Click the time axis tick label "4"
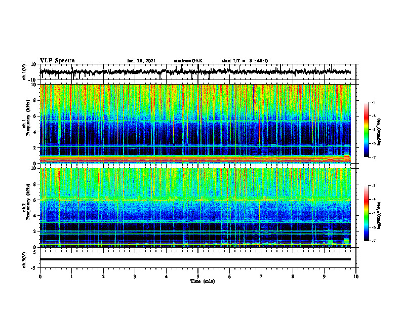This screenshot has height=310, width=401. 167,277
